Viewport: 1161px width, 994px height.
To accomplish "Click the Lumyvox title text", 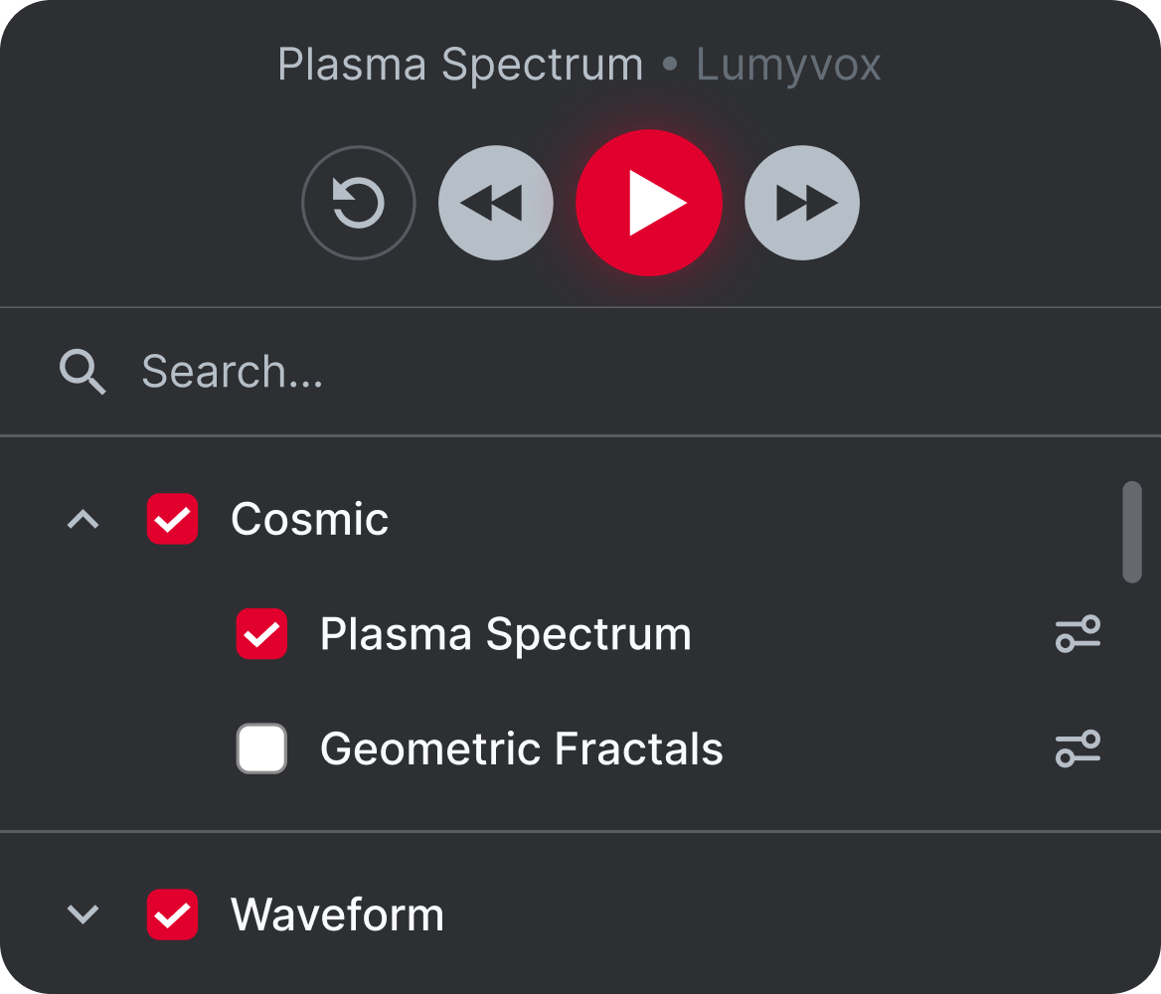I will tap(788, 66).
